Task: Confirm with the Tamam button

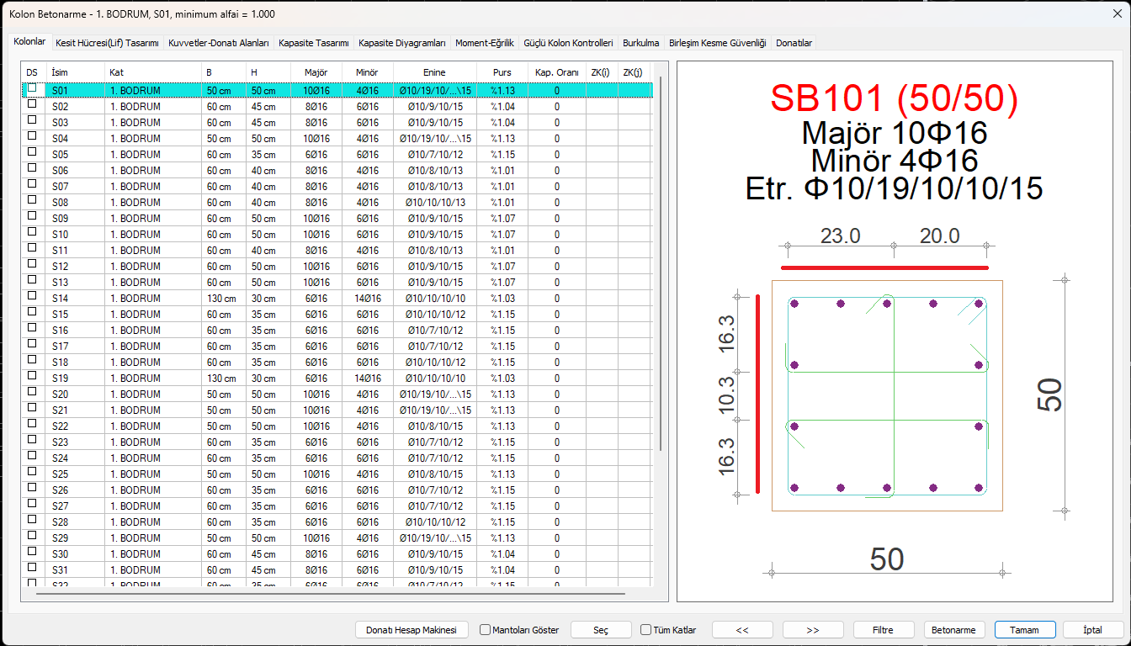Action: coord(1025,629)
